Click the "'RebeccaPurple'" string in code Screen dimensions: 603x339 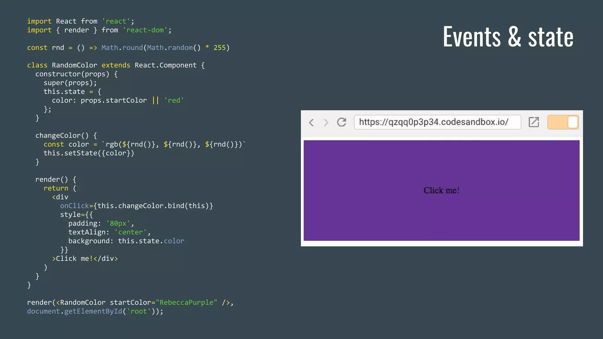[187, 303]
